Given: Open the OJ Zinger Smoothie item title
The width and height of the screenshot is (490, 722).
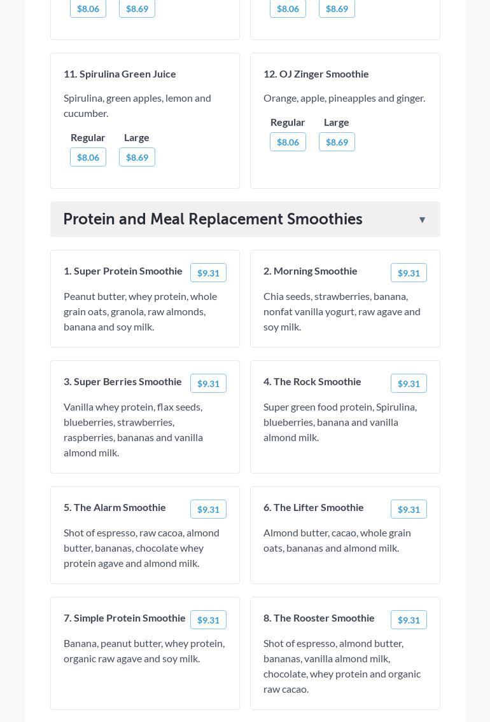Looking at the screenshot, I should 316,74.
